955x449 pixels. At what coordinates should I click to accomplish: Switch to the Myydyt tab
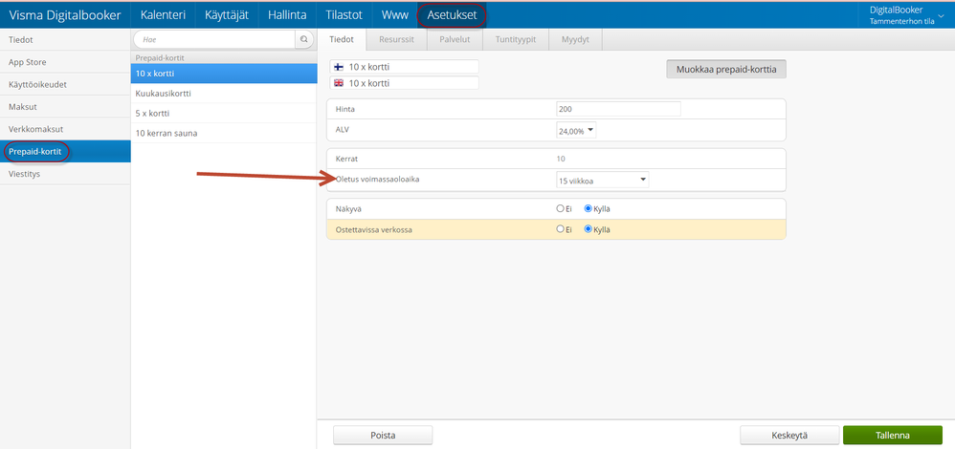click(575, 39)
